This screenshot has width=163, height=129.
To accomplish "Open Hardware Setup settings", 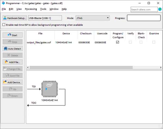I will pyautogui.click(x=15, y=18).
